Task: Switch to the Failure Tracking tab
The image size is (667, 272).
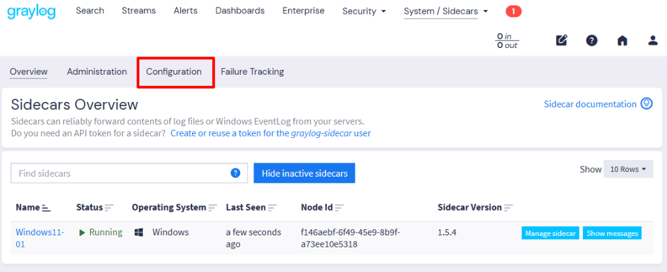Action: click(x=252, y=72)
